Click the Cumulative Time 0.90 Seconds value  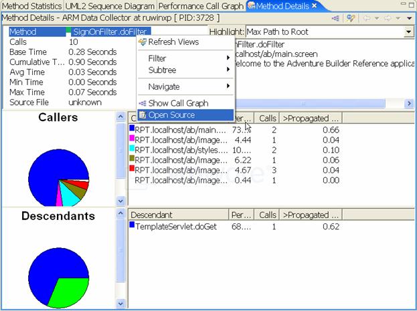pos(92,62)
